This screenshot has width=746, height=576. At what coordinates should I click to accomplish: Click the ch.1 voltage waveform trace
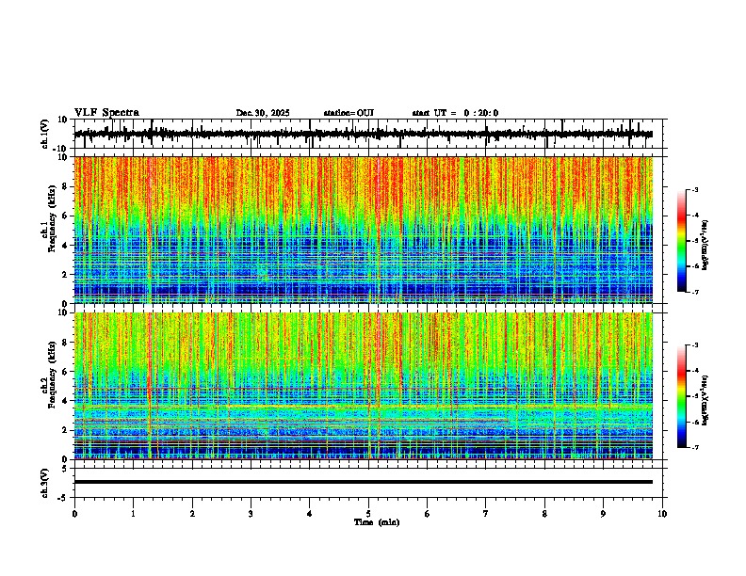coord(363,134)
